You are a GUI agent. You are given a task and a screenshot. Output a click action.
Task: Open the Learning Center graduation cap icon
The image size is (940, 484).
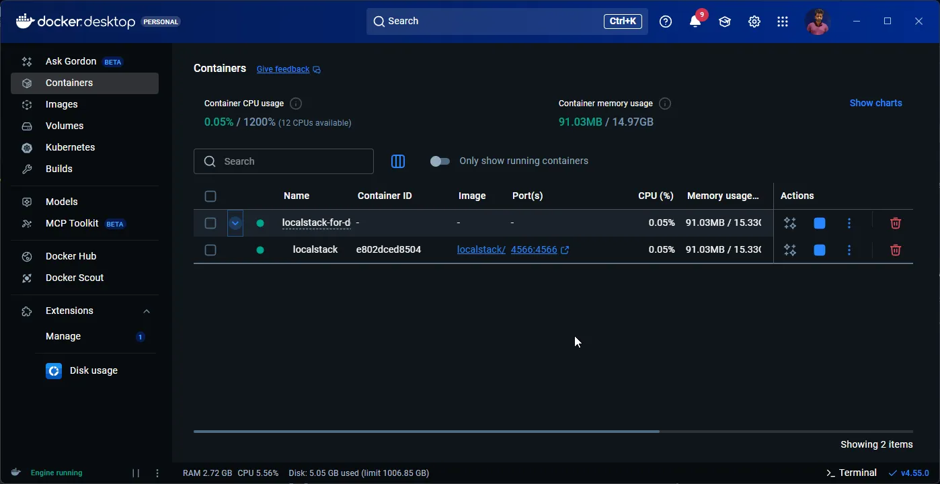point(725,21)
